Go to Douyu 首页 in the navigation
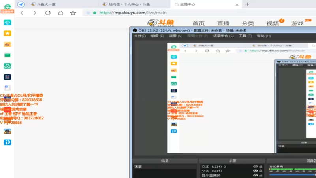The image size is (316, 178). click(x=199, y=23)
